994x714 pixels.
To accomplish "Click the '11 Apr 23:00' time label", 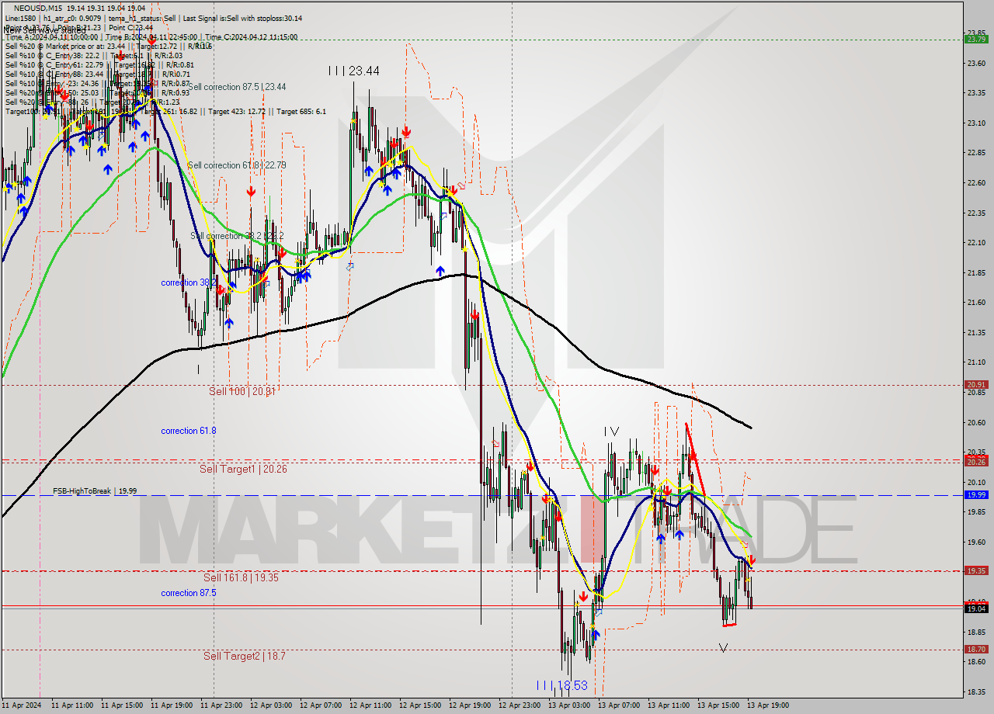I will pyautogui.click(x=222, y=705).
